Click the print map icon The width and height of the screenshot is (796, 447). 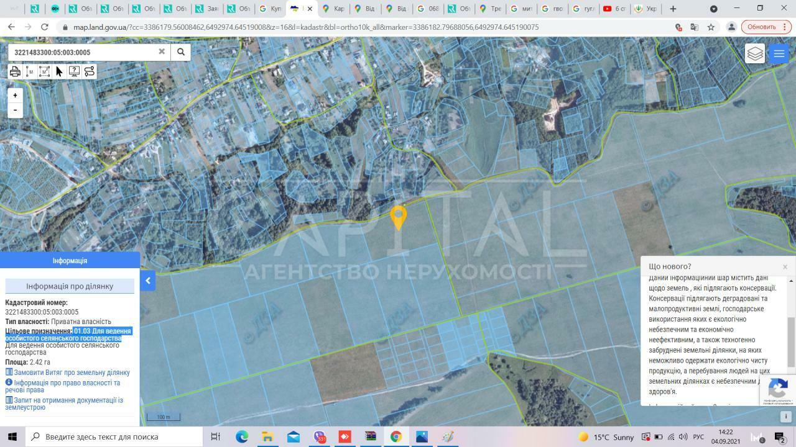click(x=15, y=71)
